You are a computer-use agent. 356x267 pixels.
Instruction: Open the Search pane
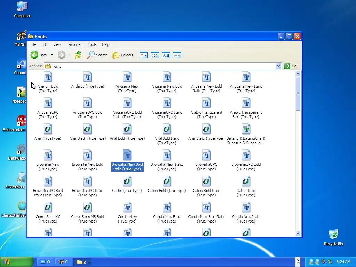(97, 55)
